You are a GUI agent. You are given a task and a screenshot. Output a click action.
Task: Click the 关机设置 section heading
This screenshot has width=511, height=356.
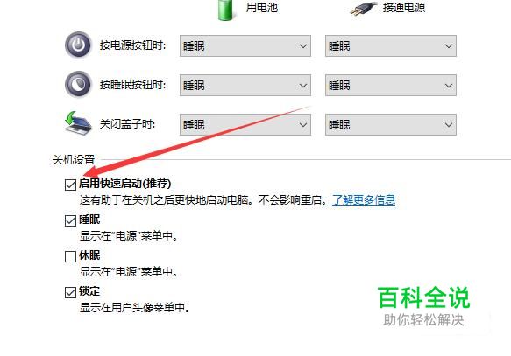coord(74,160)
